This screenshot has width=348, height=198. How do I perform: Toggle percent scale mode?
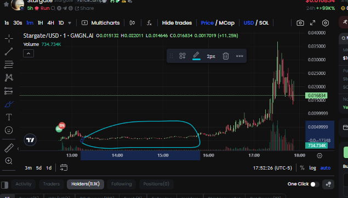(x=302, y=168)
